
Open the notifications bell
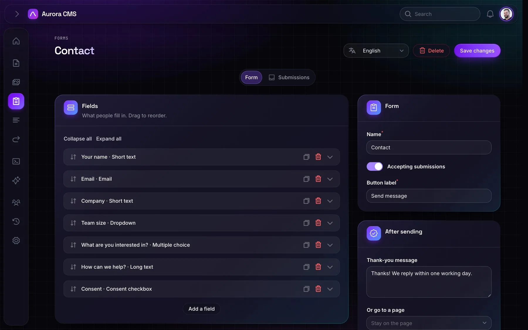[x=490, y=14]
